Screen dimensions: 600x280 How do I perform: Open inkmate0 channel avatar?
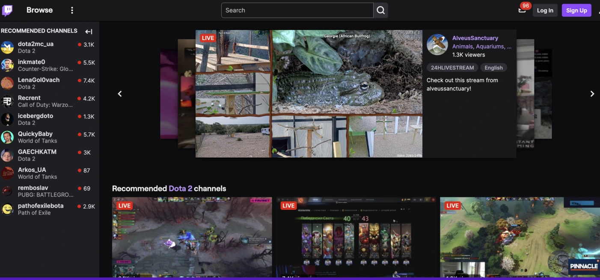pos(7,65)
